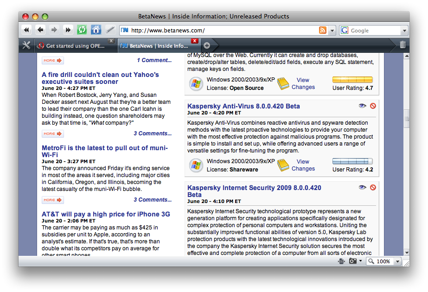Toggle the watch eye for Kaspersky Anti-Virus
The image size is (428, 292).
click(362, 106)
